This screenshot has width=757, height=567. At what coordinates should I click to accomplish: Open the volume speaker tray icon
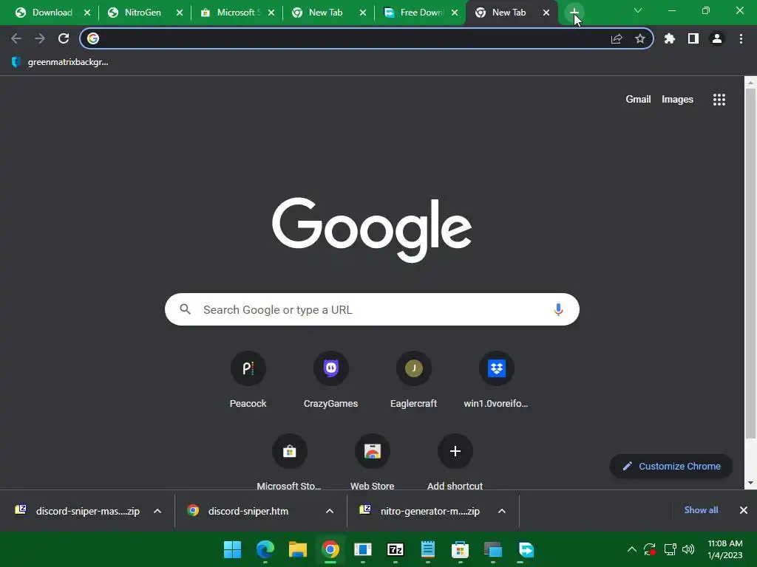pyautogui.click(x=688, y=549)
